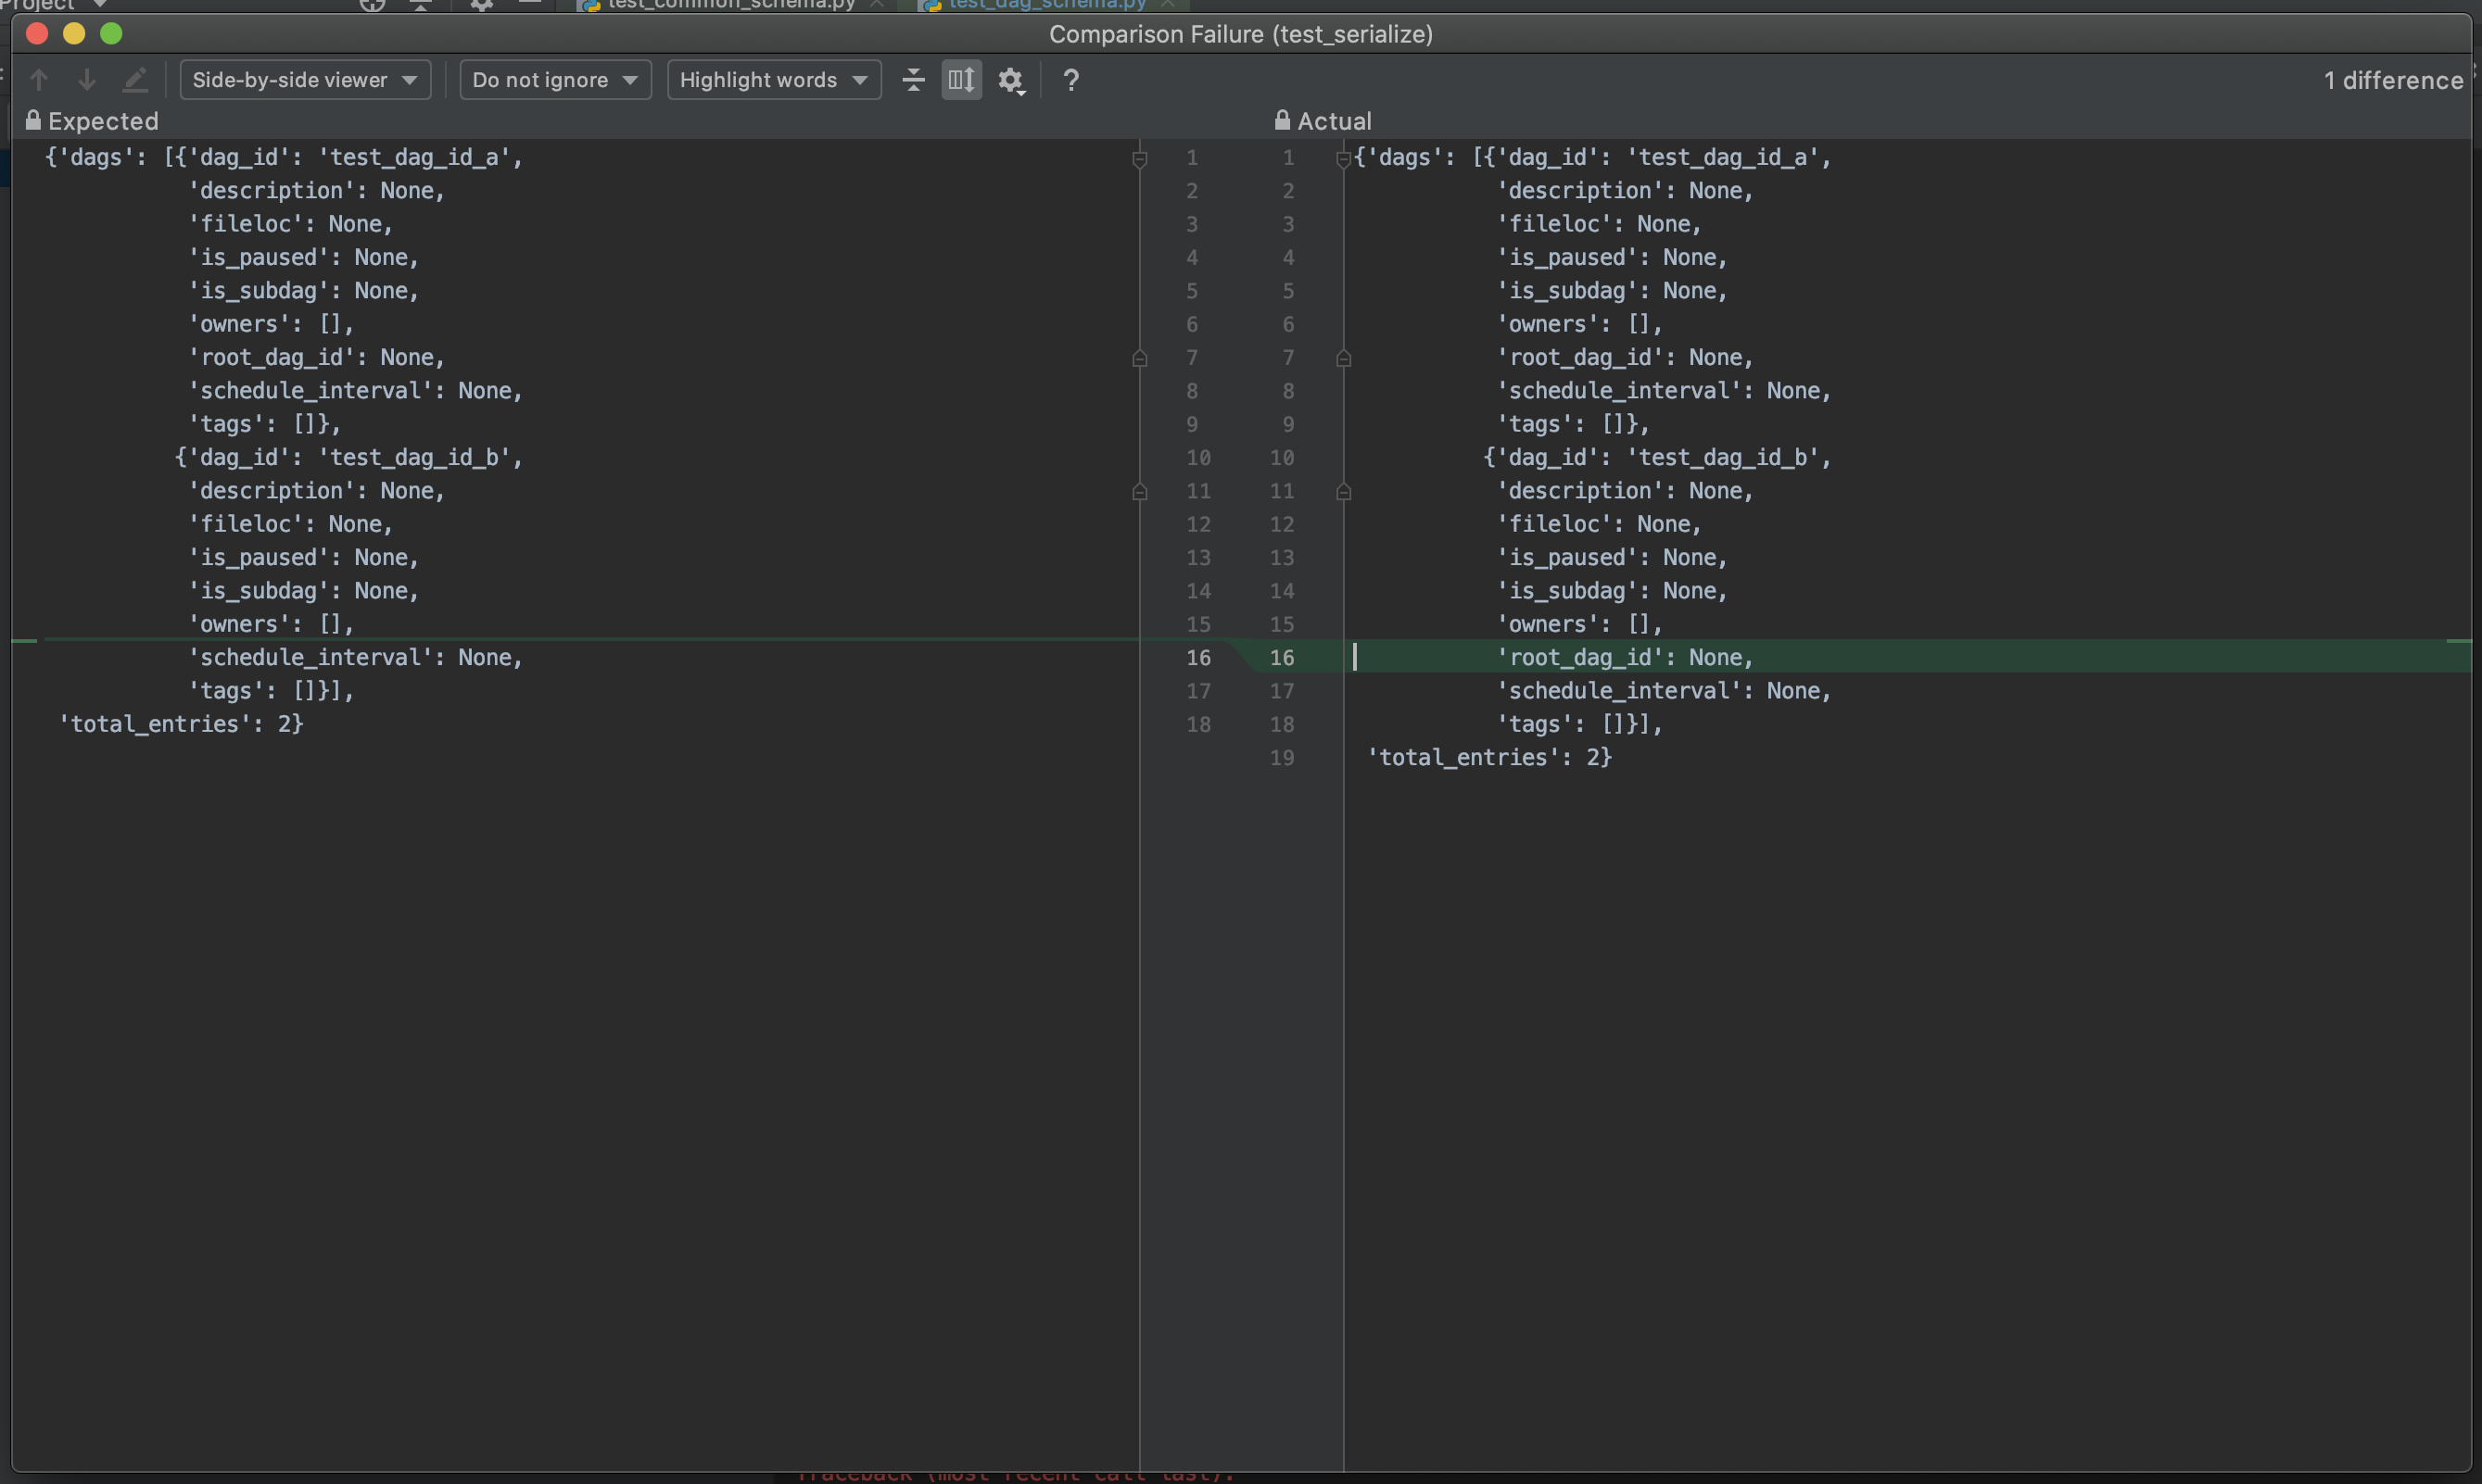Click the highlighted 'root_dag_id' inserted line
The width and height of the screenshot is (2482, 1484).
click(x=1625, y=657)
